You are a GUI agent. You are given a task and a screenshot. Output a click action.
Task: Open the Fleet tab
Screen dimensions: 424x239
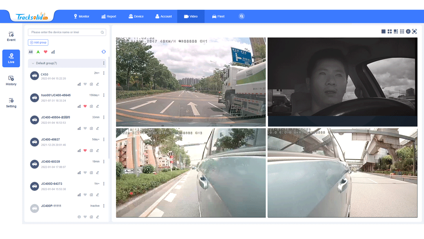click(218, 17)
